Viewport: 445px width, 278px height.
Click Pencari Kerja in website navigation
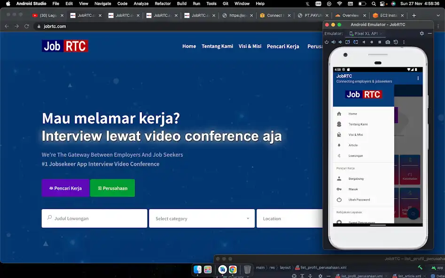coord(283,46)
